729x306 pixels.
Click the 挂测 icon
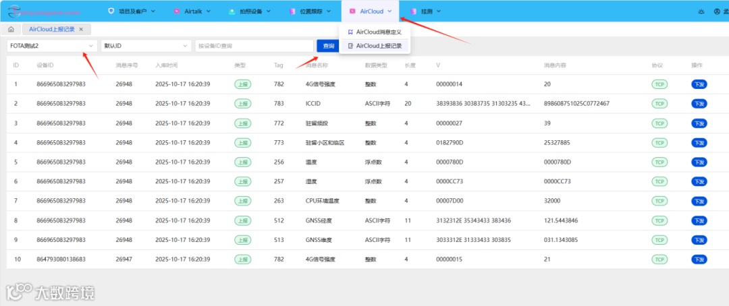click(413, 11)
